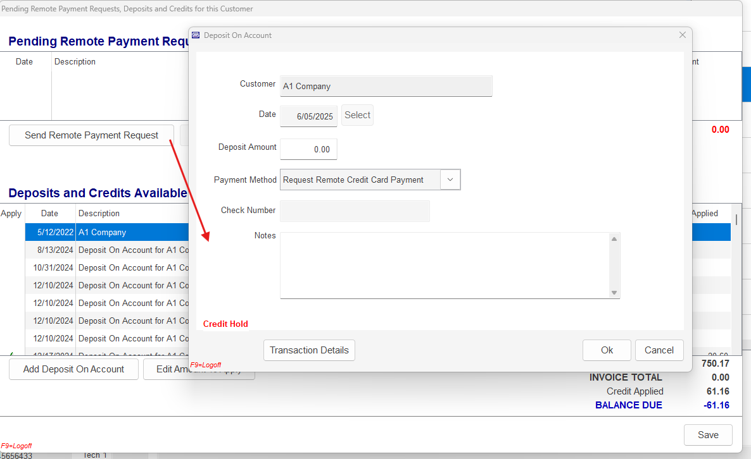Click inside the Notes text area
The image size is (751, 459).
443,266
